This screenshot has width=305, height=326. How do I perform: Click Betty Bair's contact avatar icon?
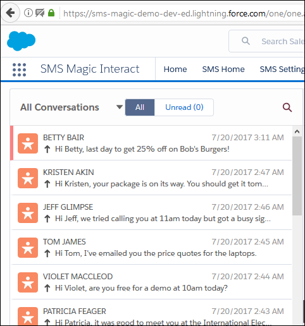pyautogui.click(x=28, y=143)
